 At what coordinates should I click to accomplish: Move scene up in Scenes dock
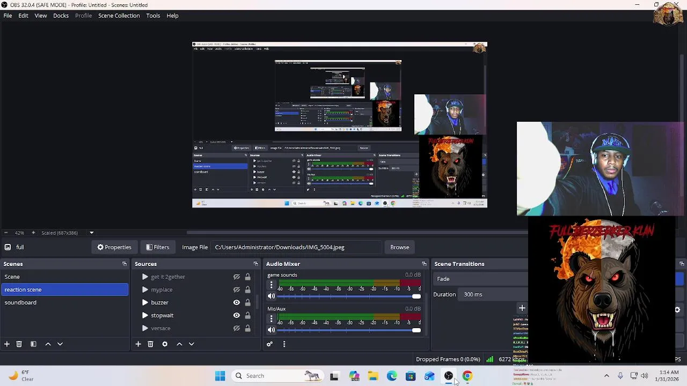tap(48, 344)
